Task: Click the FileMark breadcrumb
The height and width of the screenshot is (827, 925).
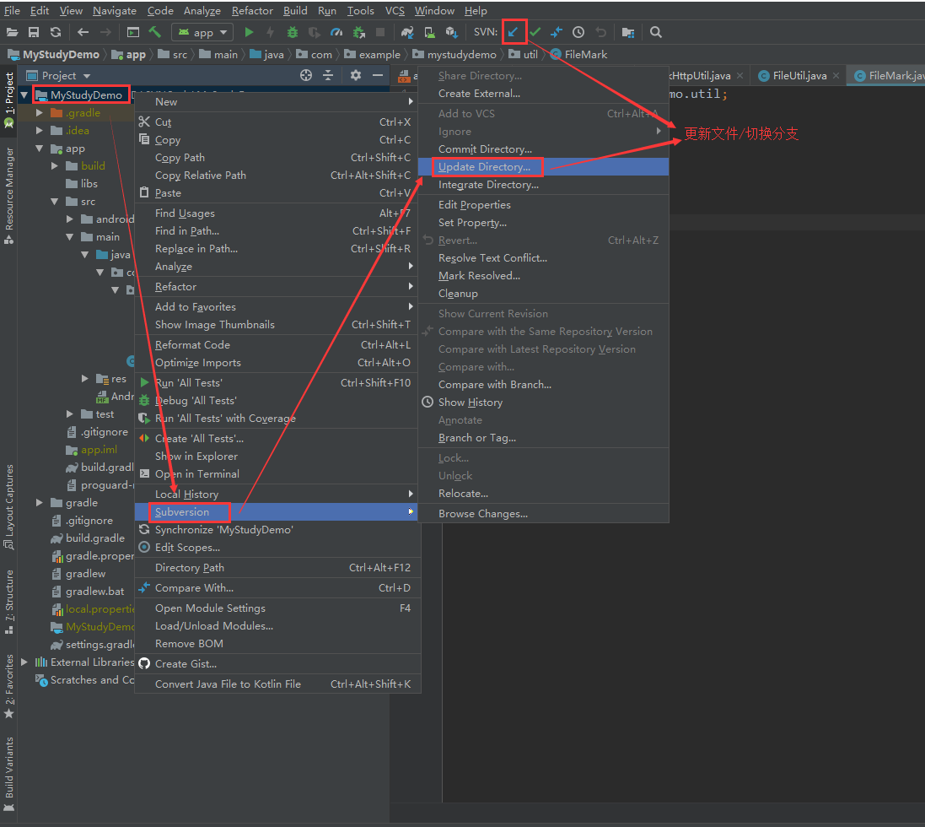Action: (578, 54)
